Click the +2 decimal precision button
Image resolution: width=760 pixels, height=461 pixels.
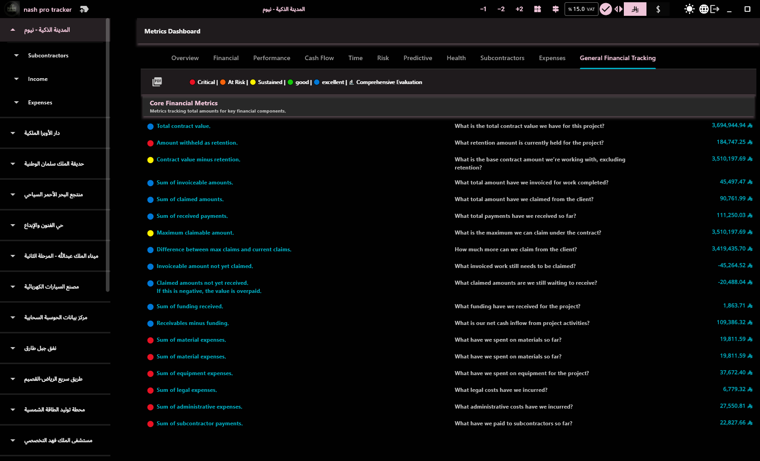click(519, 9)
